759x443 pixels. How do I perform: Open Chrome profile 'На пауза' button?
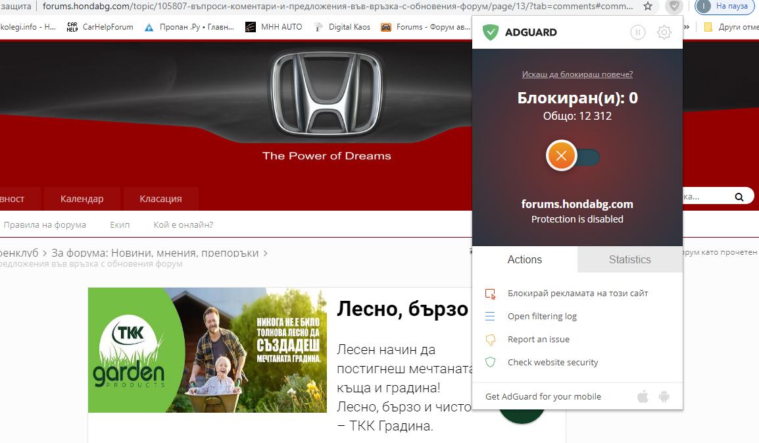(725, 7)
